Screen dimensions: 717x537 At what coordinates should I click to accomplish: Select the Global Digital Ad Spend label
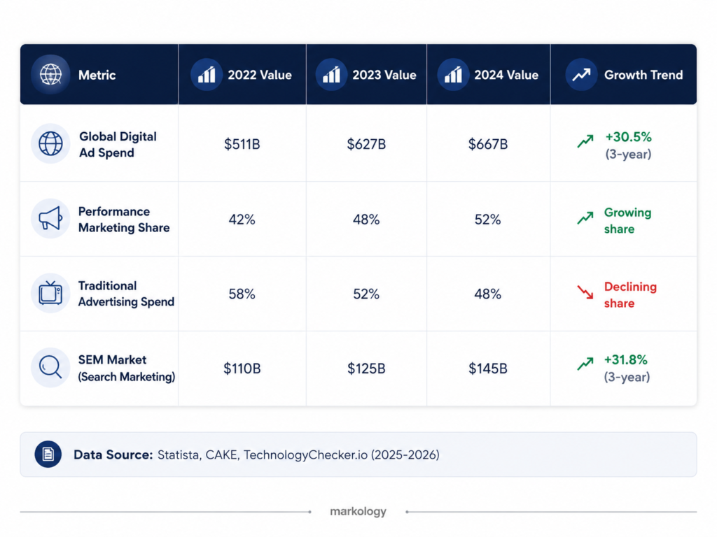(x=118, y=144)
